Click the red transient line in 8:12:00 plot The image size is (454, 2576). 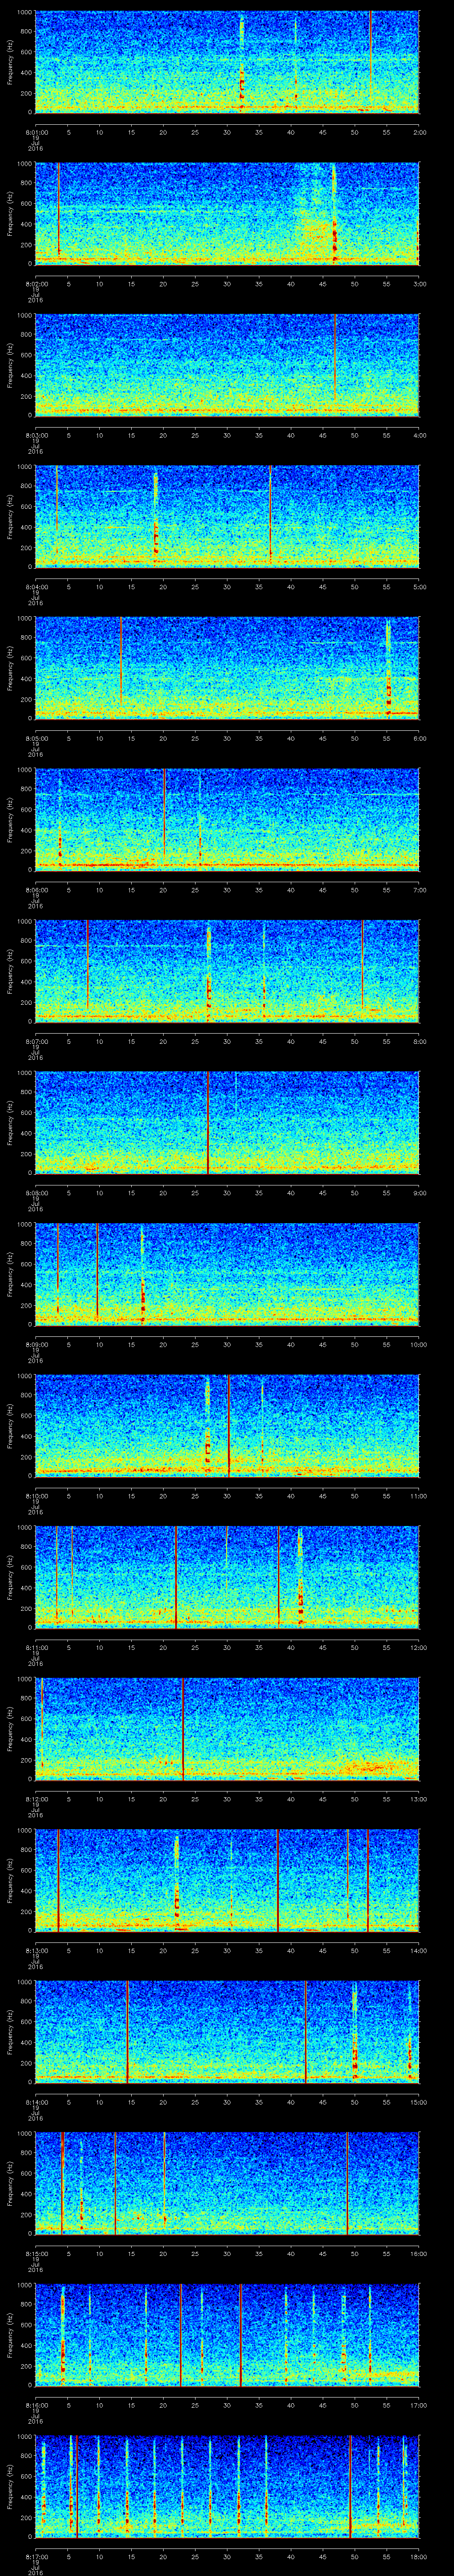[x=183, y=1729]
